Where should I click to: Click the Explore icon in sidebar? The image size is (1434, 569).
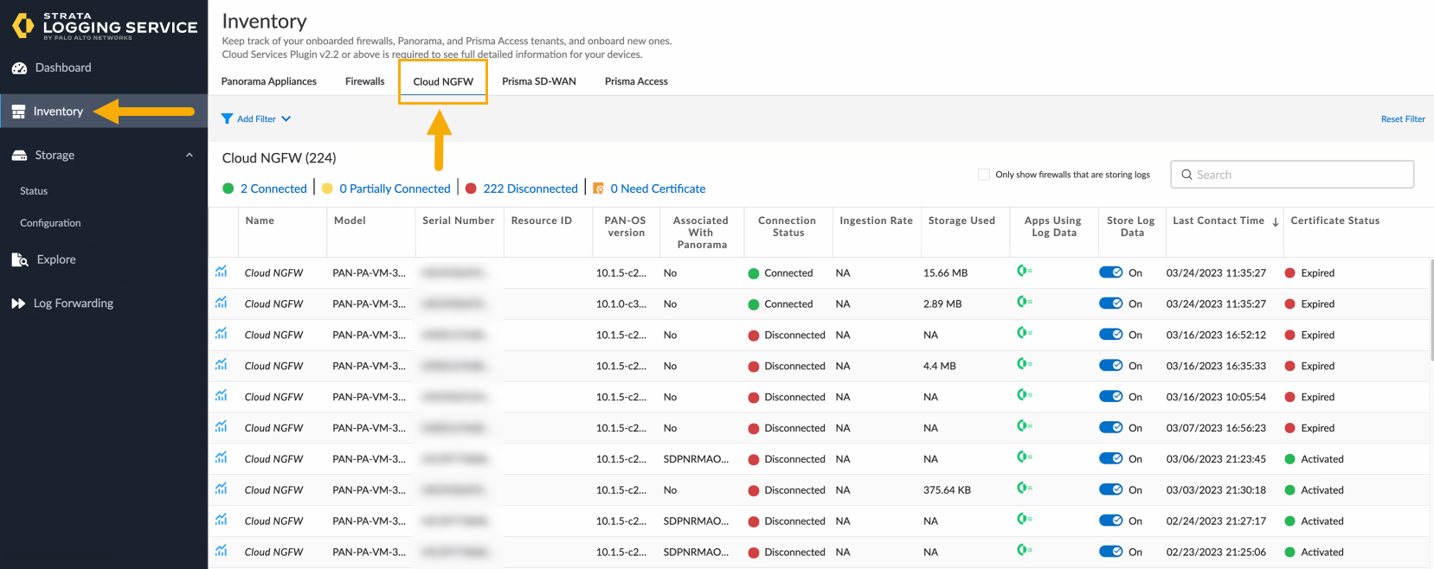coord(19,259)
